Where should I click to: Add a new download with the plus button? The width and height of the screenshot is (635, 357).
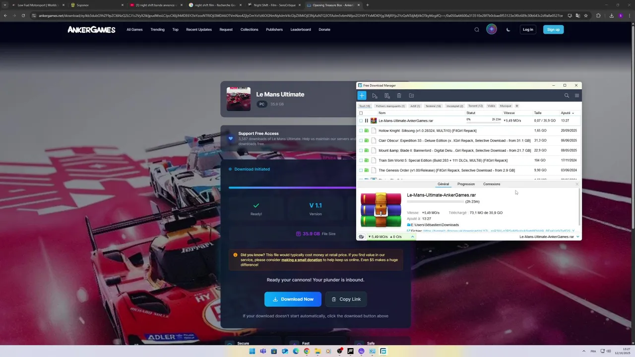pos(362,96)
